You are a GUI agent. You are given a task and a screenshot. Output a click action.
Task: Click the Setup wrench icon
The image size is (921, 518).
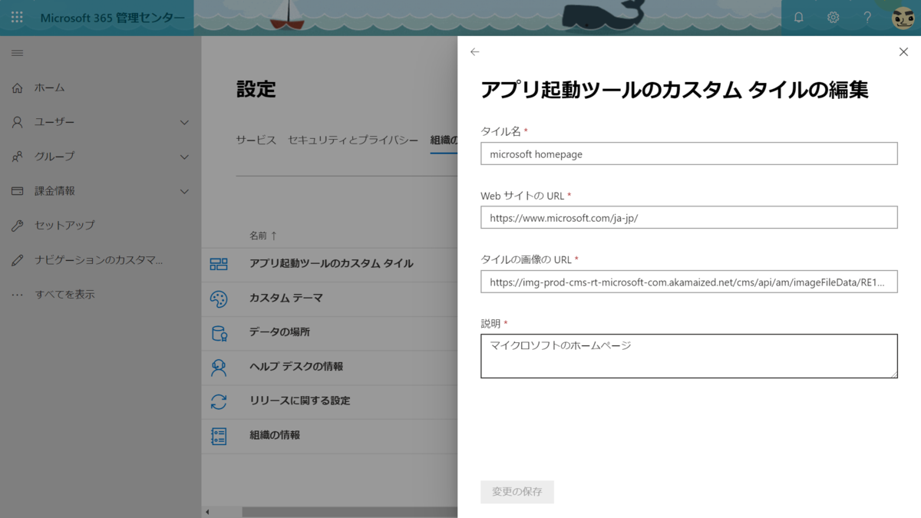[x=17, y=226]
